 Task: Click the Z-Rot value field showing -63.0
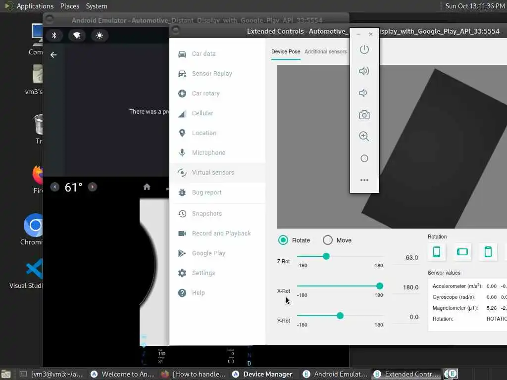[406, 258]
